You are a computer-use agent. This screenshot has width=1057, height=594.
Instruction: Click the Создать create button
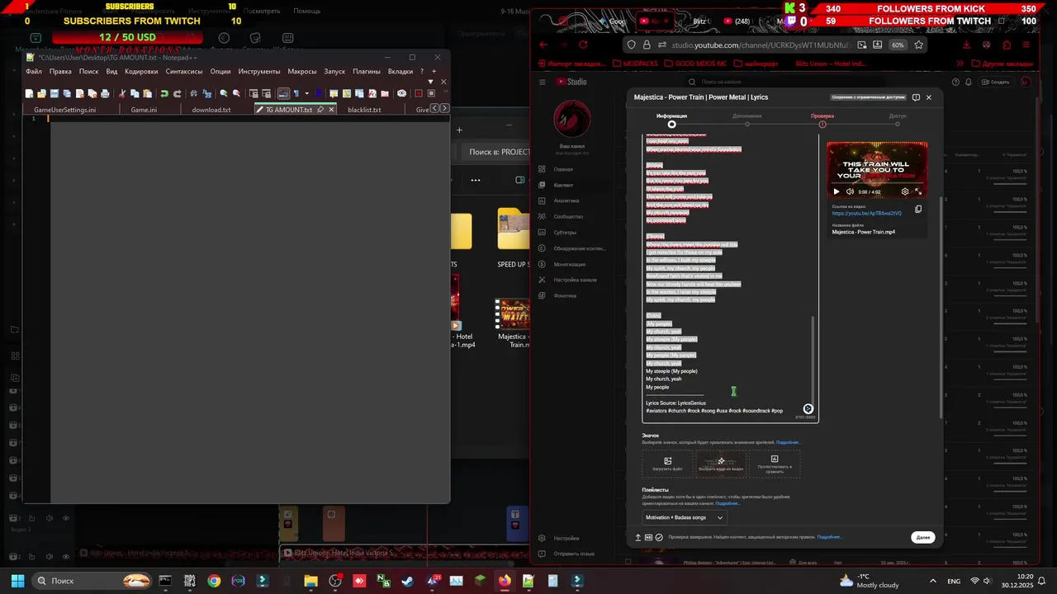(x=996, y=82)
